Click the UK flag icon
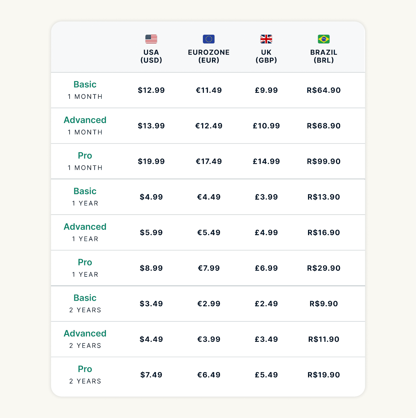416x418 pixels. pyautogui.click(x=266, y=39)
